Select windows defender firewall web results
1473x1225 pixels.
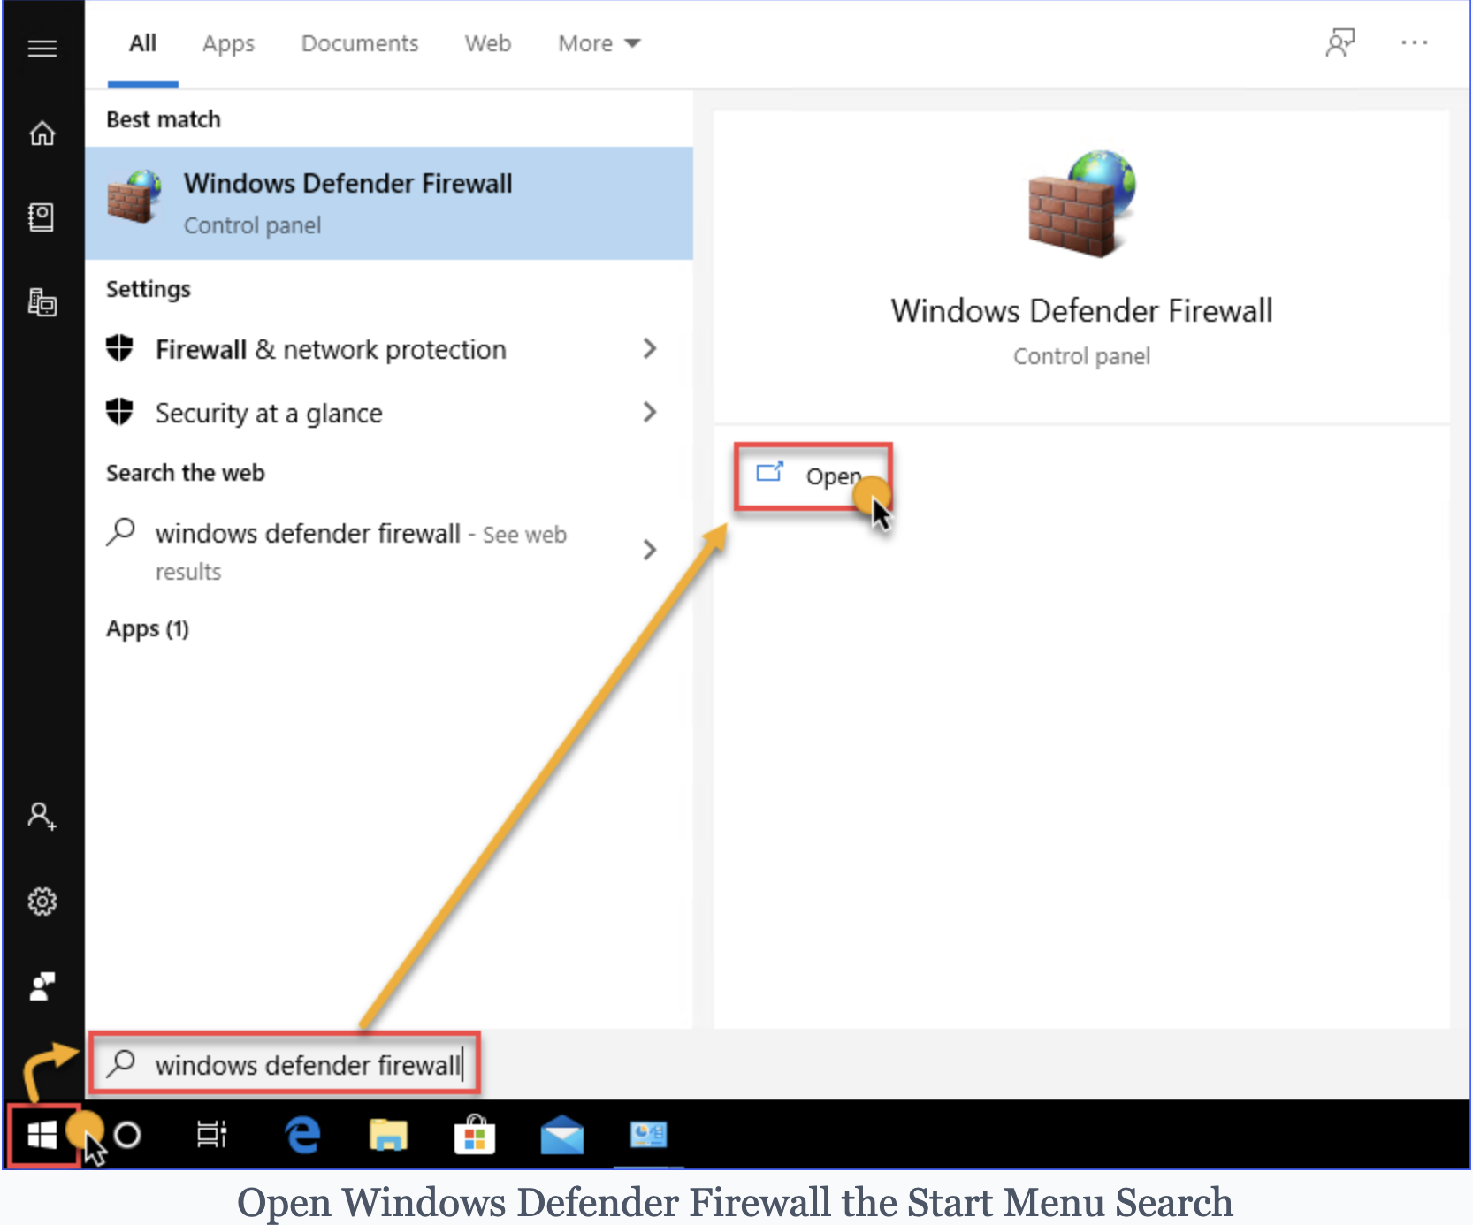tap(389, 551)
